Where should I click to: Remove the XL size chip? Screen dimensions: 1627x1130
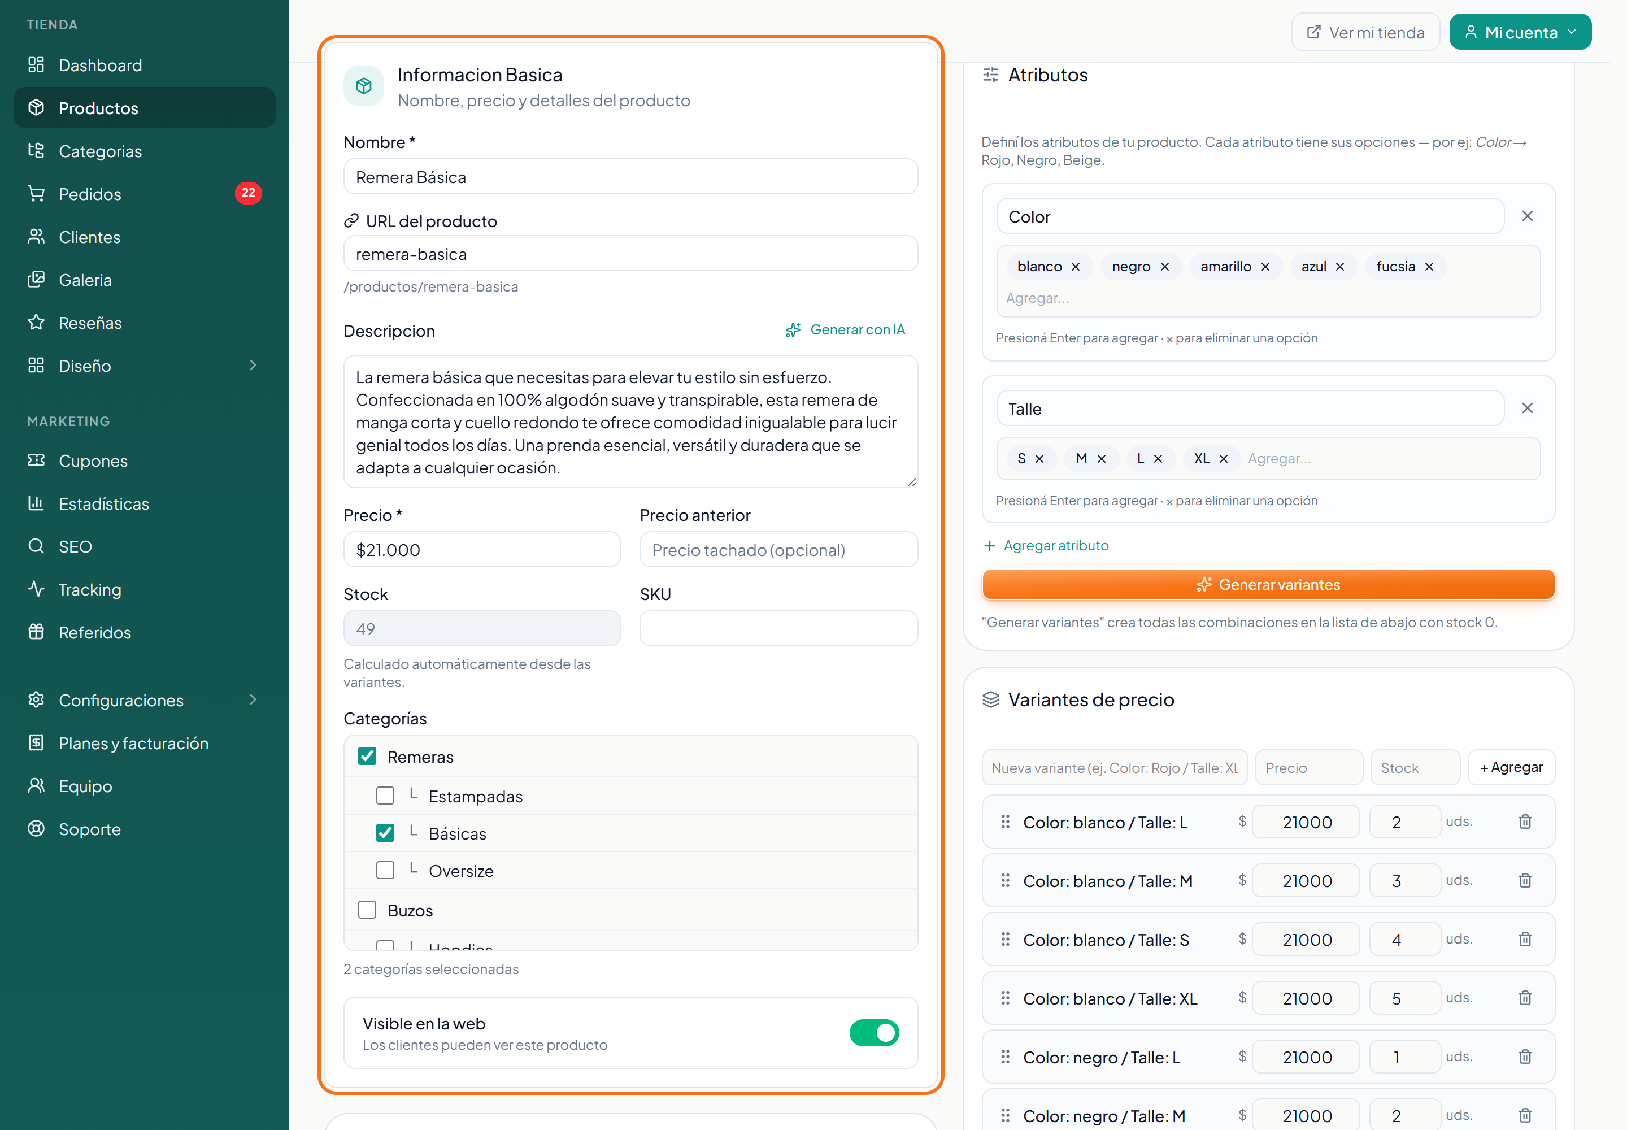tap(1224, 459)
